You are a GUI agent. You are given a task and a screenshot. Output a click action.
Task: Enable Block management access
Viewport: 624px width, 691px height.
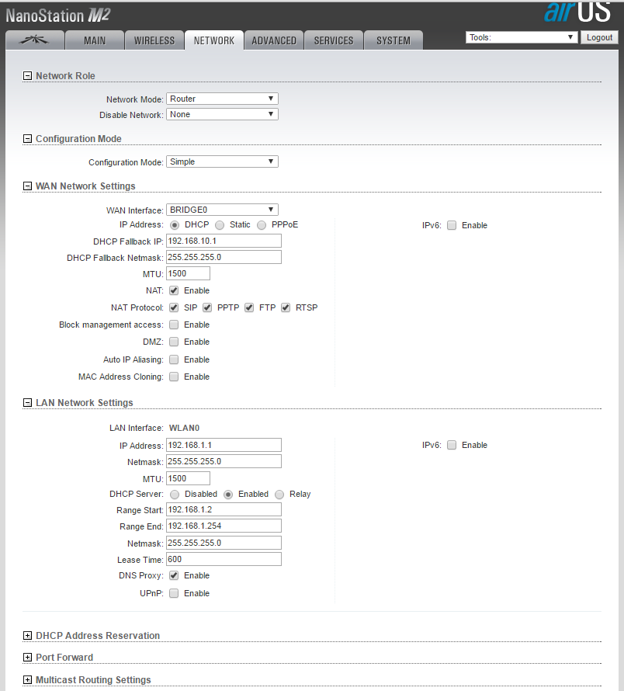(x=174, y=325)
